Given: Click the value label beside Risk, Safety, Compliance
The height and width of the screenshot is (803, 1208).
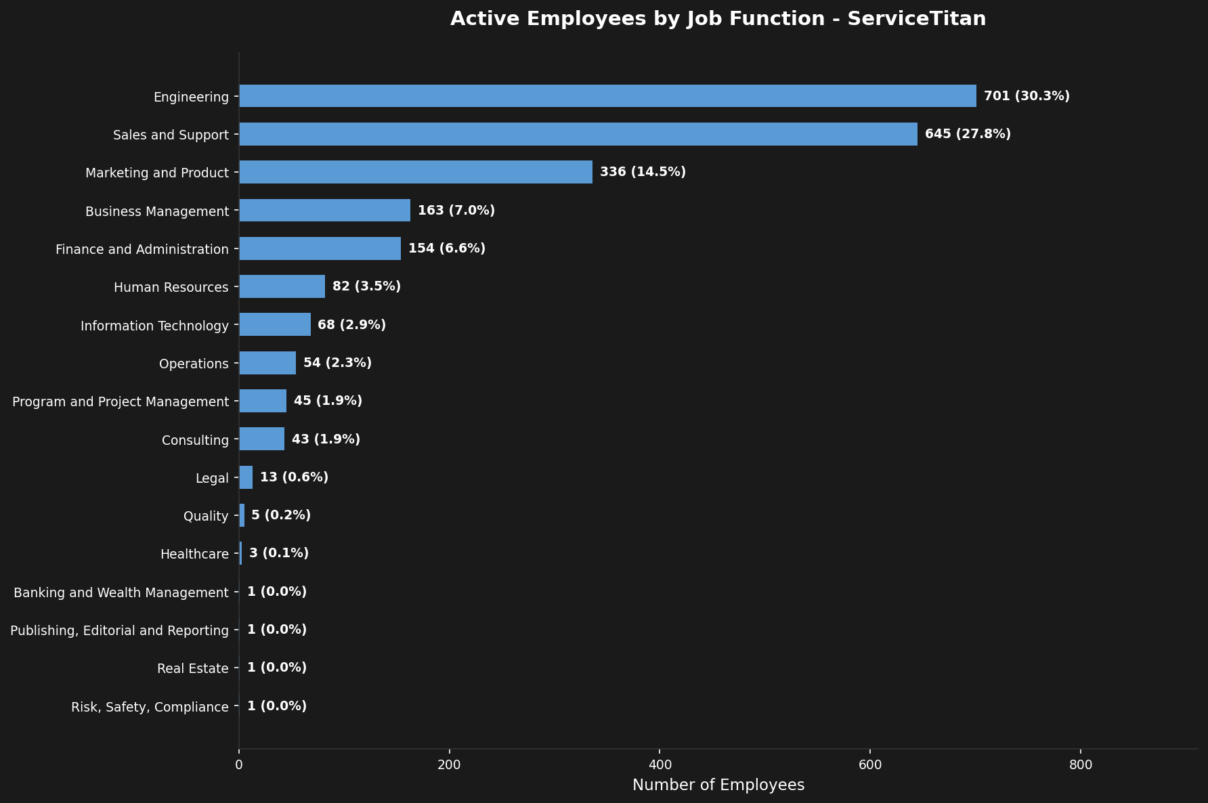Looking at the screenshot, I should (277, 706).
